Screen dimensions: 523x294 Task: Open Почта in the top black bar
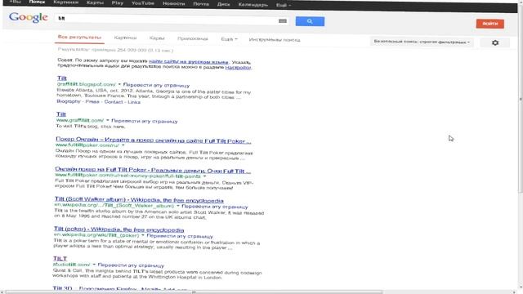pos(201,4)
